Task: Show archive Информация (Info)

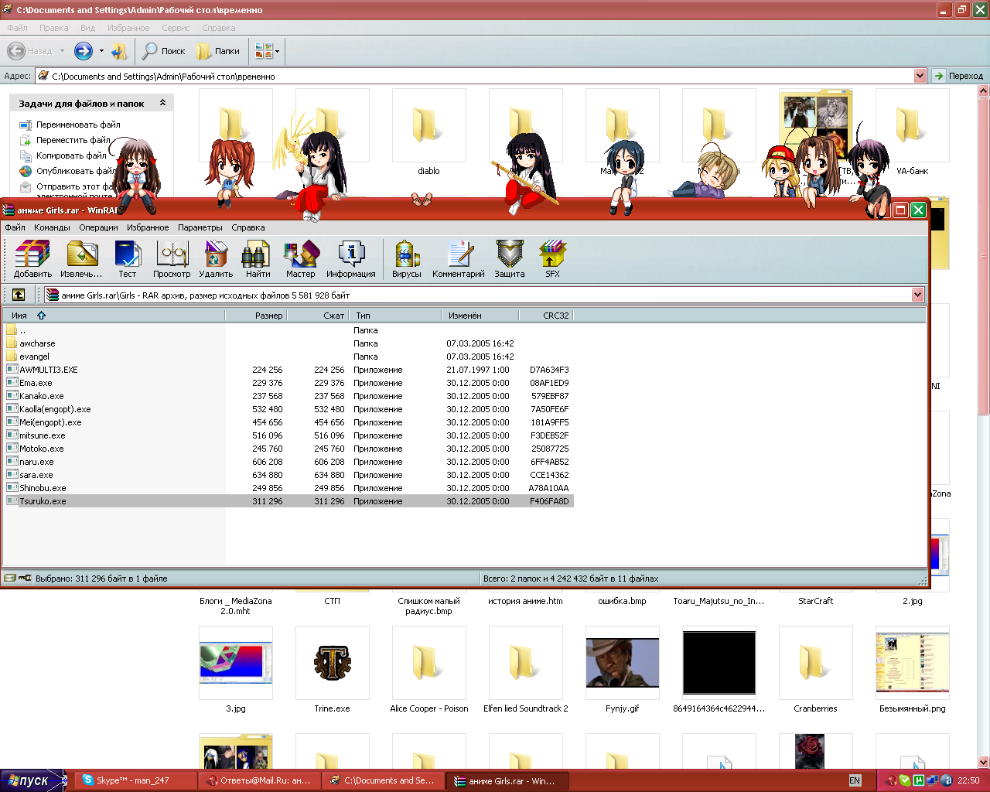Action: click(350, 258)
